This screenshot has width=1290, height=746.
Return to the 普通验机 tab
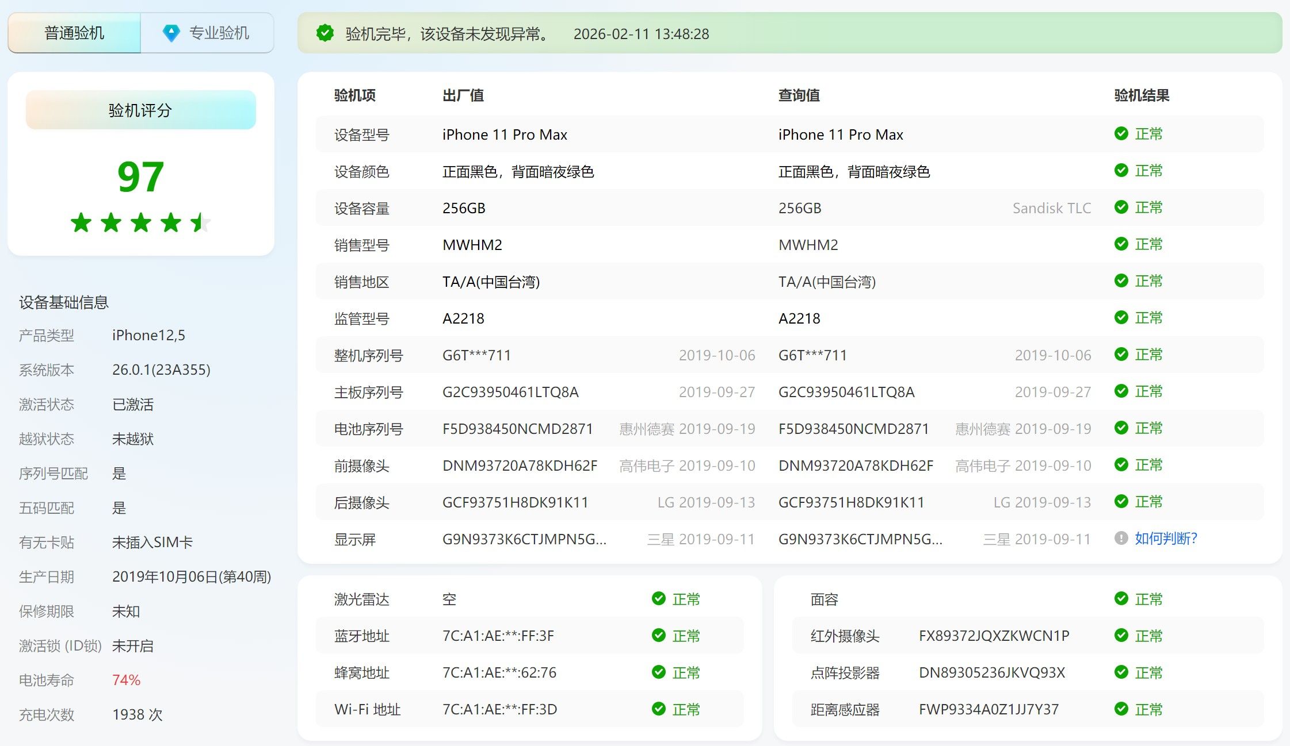74,33
